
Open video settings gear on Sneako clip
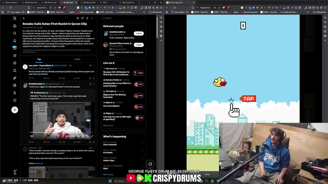pos(83,136)
